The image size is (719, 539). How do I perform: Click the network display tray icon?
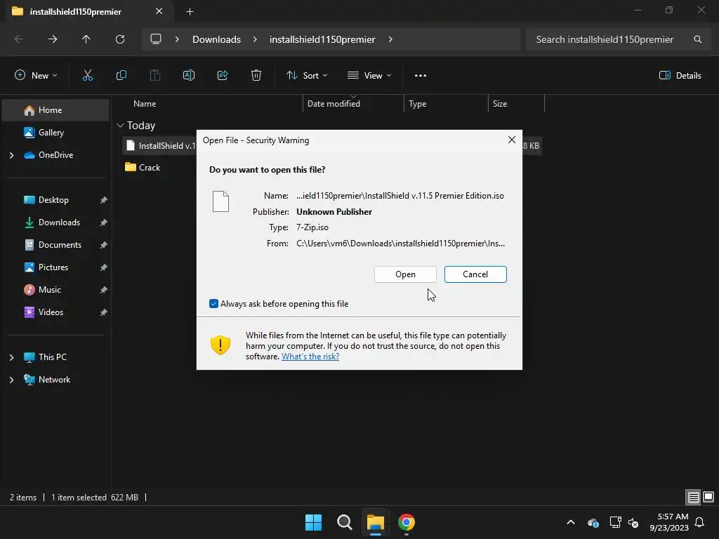pyautogui.click(x=615, y=522)
